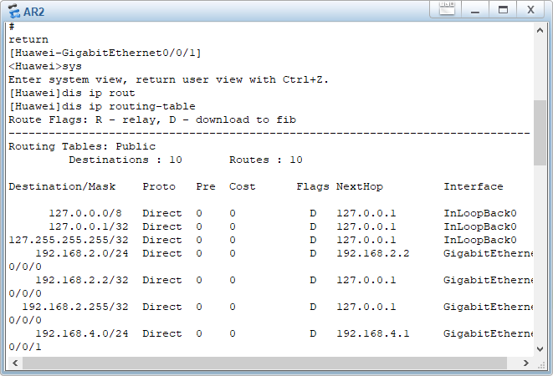
Task: Click the 'dis ip routing-table' command line
Action: click(102, 106)
